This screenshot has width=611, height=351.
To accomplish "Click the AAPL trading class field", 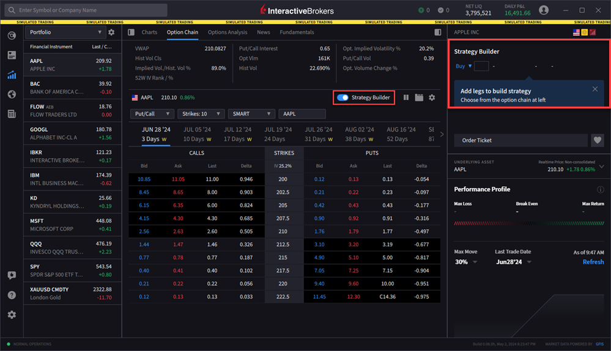I will point(302,114).
